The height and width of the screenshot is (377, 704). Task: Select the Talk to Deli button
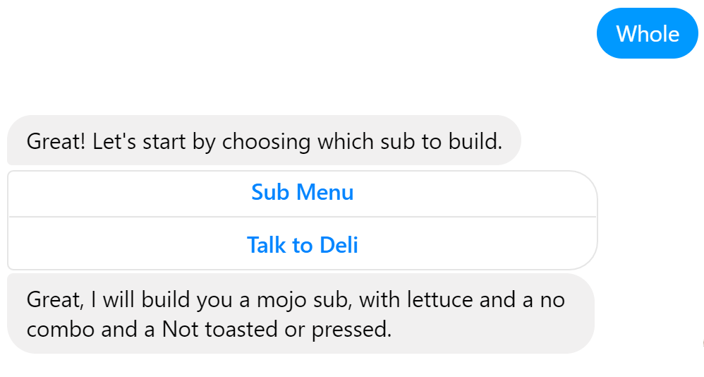pos(302,245)
